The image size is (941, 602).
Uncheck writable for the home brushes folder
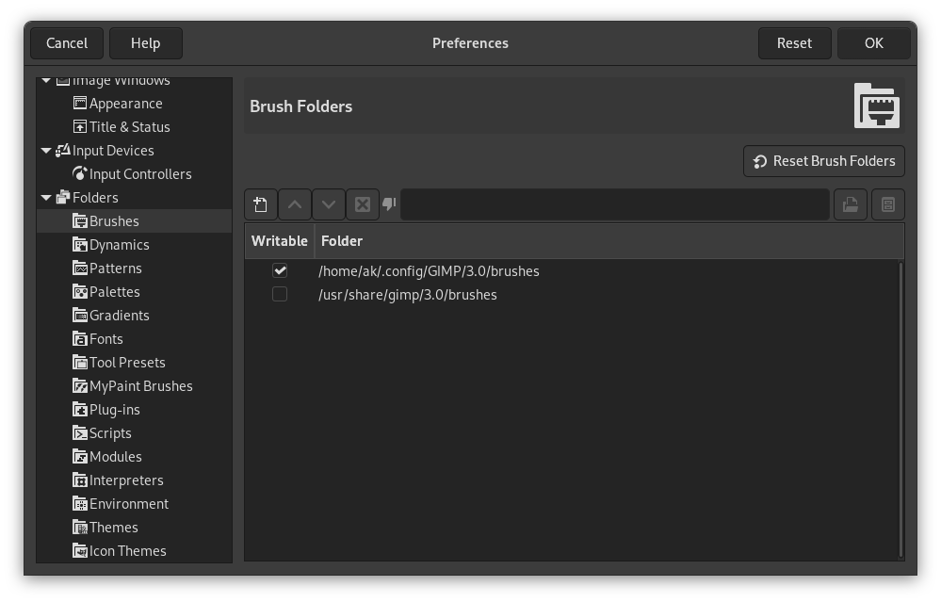280,270
